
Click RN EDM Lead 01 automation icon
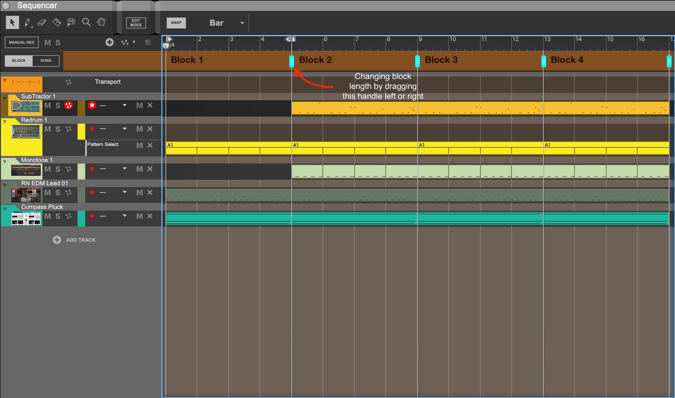tap(68, 193)
